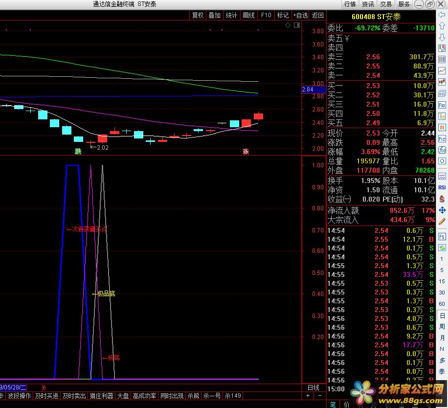Open the colored grid quote table icon
Screen dimensions: 448x408
[442, 59]
